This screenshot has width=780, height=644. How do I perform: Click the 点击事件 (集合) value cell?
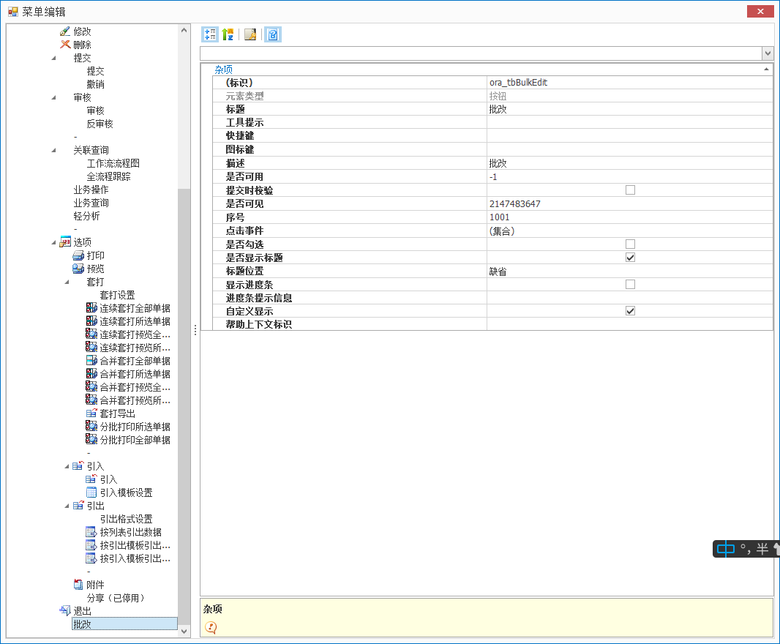(x=629, y=231)
